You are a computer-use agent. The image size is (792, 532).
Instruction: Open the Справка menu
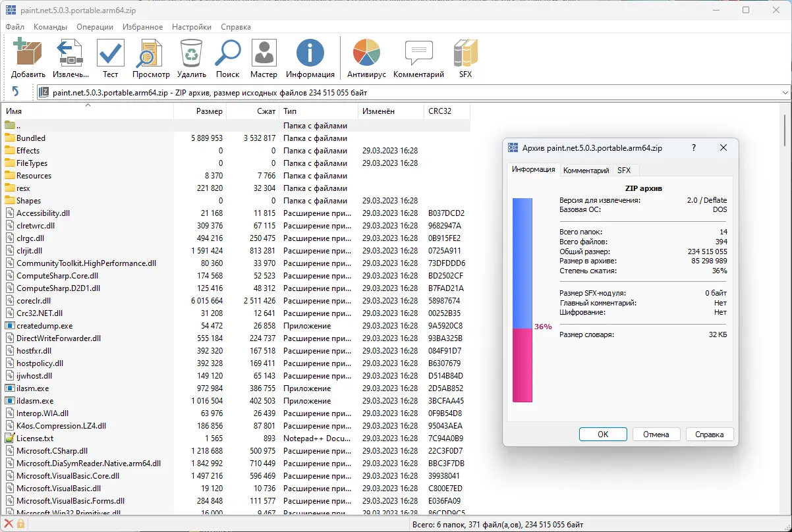pos(236,27)
